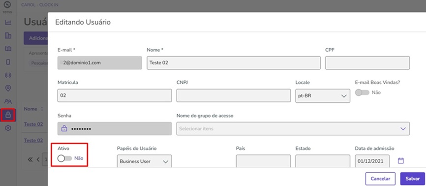Click the Adicionar button behind the dialog
The image size is (426, 186).
[x=36, y=38]
